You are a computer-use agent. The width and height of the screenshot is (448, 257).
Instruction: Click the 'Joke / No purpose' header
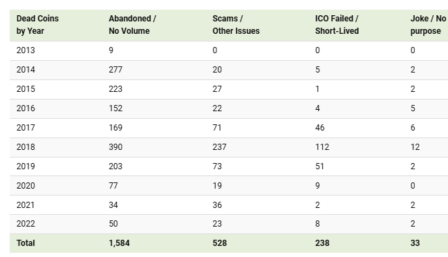tap(428, 25)
